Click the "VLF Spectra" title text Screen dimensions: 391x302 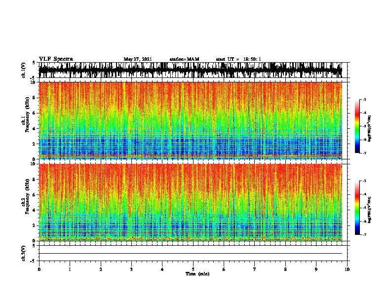[x=56, y=59]
